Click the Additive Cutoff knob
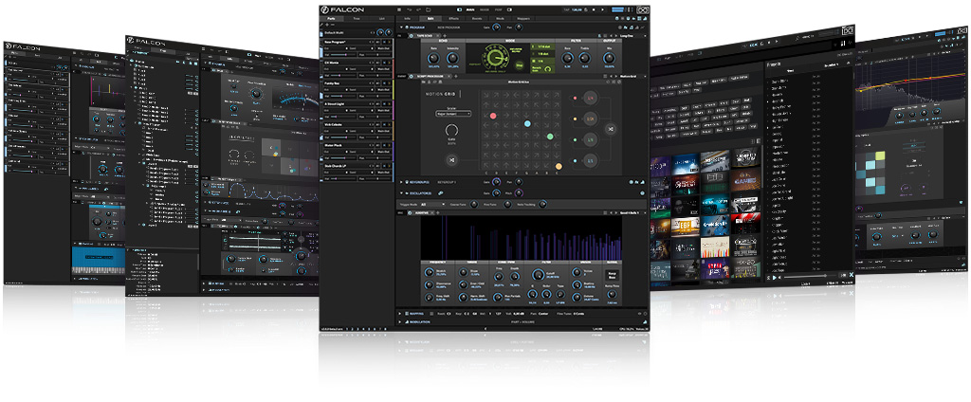 [539, 274]
